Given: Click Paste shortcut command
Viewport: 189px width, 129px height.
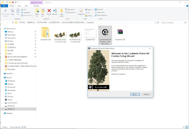Looking at the screenshot, I should coord(27,15).
